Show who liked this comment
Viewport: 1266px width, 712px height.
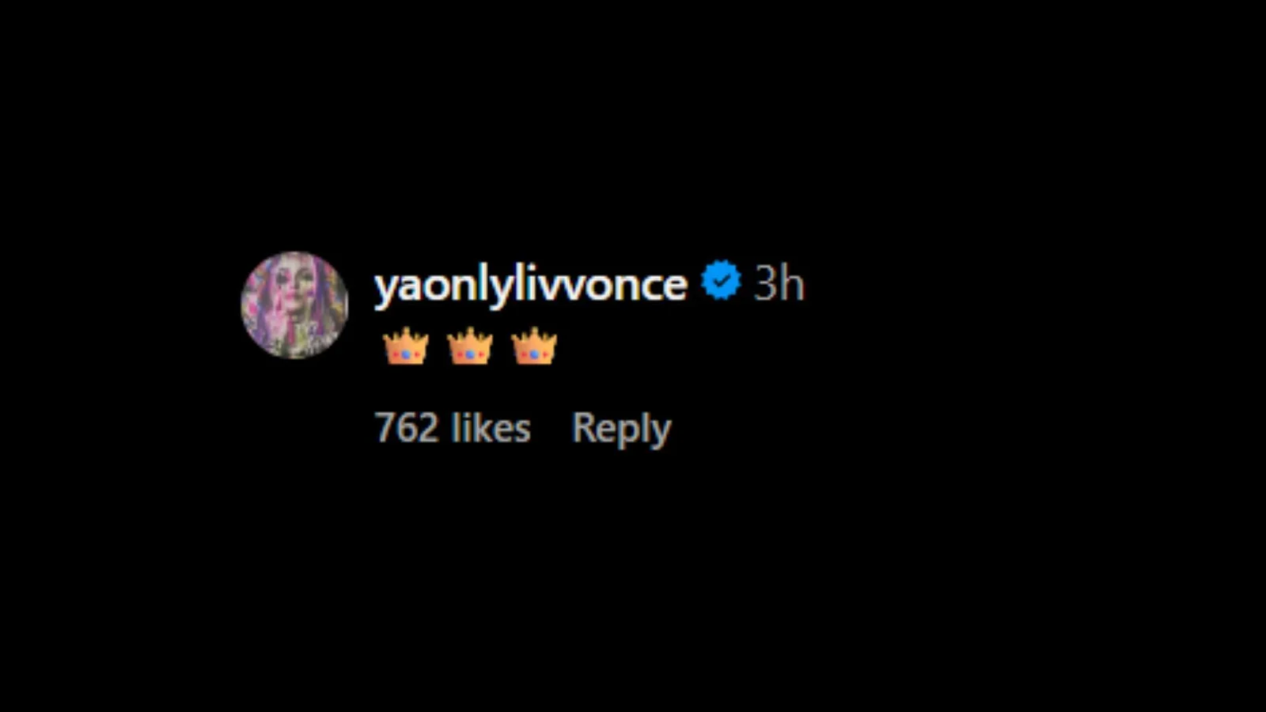[452, 428]
